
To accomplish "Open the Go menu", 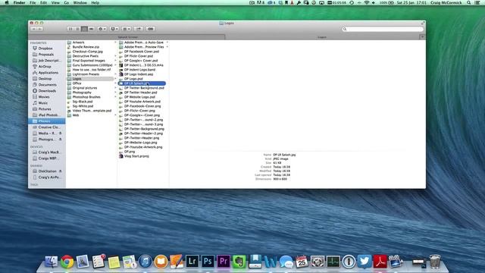I will tap(67, 3).
